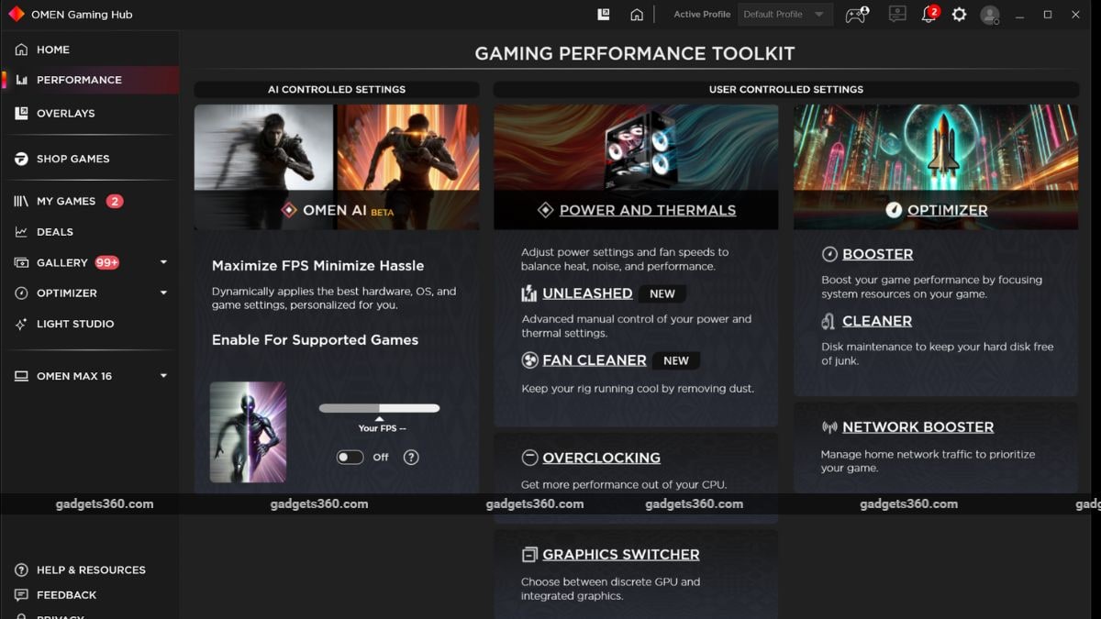
Task: Open the user account avatar icon
Action: click(989, 15)
